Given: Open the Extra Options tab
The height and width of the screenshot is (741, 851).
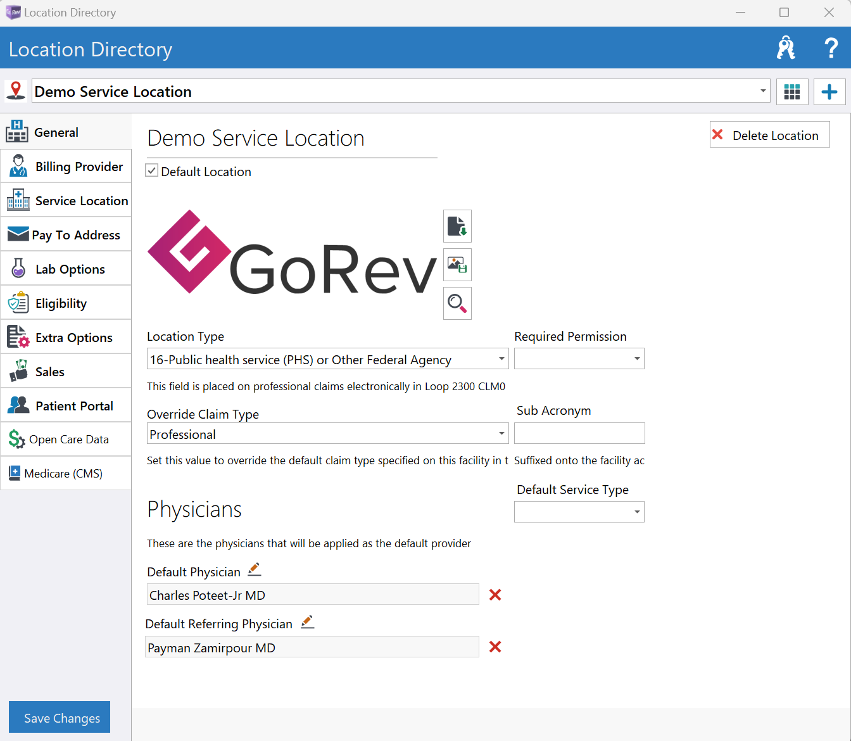Looking at the screenshot, I should point(66,337).
